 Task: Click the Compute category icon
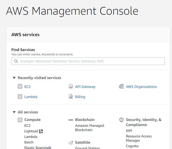tap(20, 120)
